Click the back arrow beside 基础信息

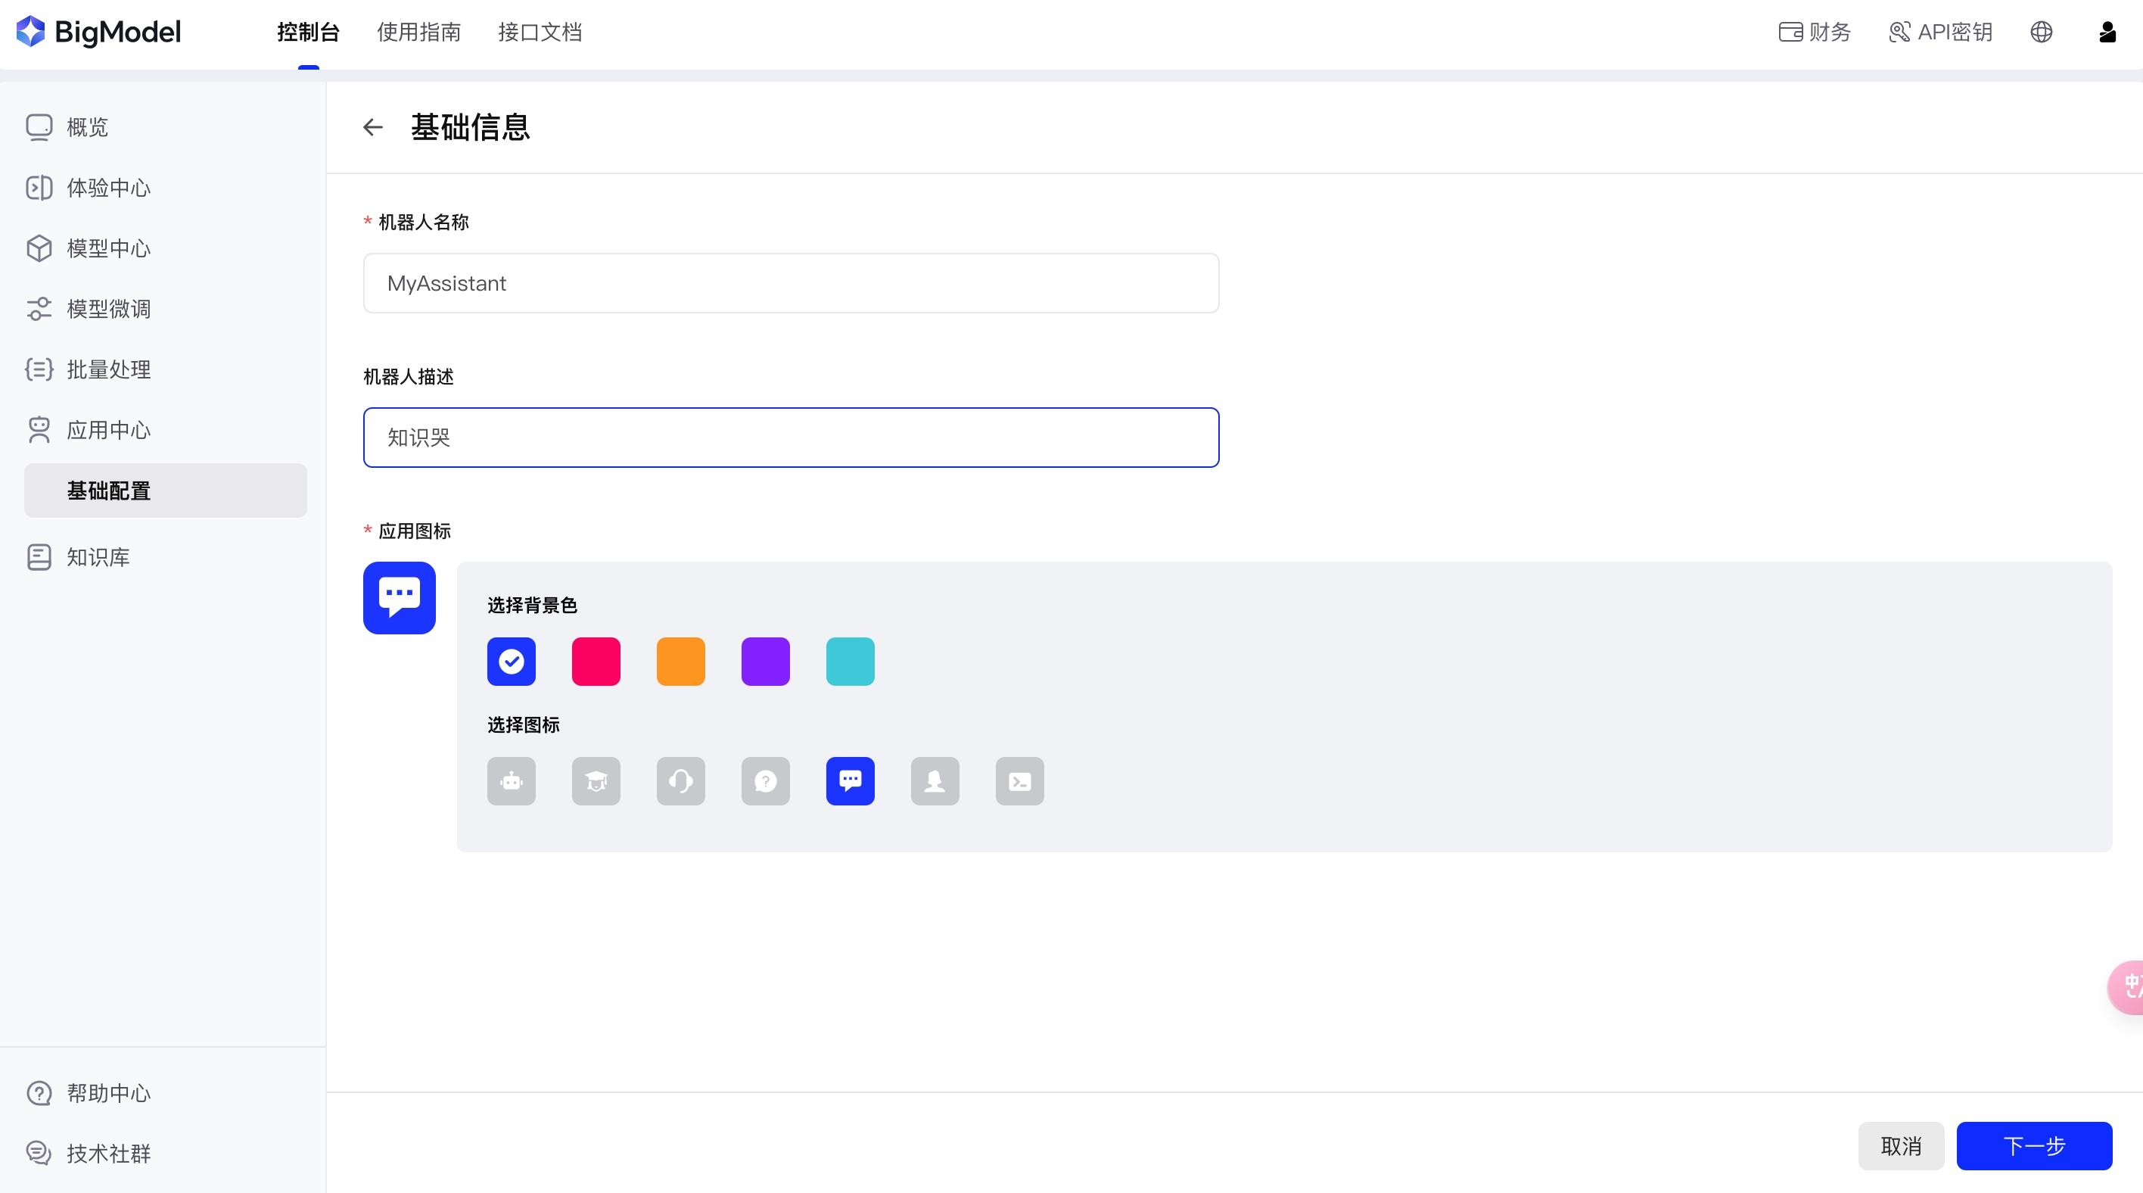[x=373, y=127]
